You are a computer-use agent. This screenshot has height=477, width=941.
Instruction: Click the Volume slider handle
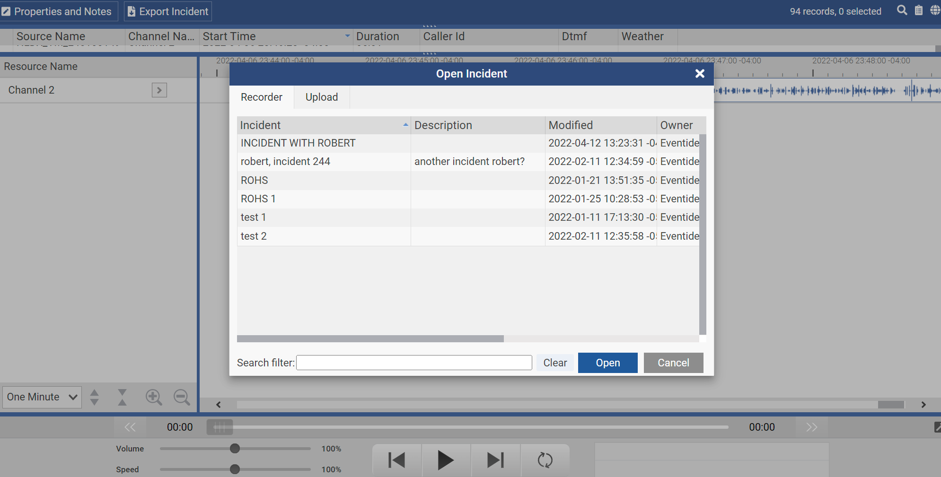coord(235,449)
